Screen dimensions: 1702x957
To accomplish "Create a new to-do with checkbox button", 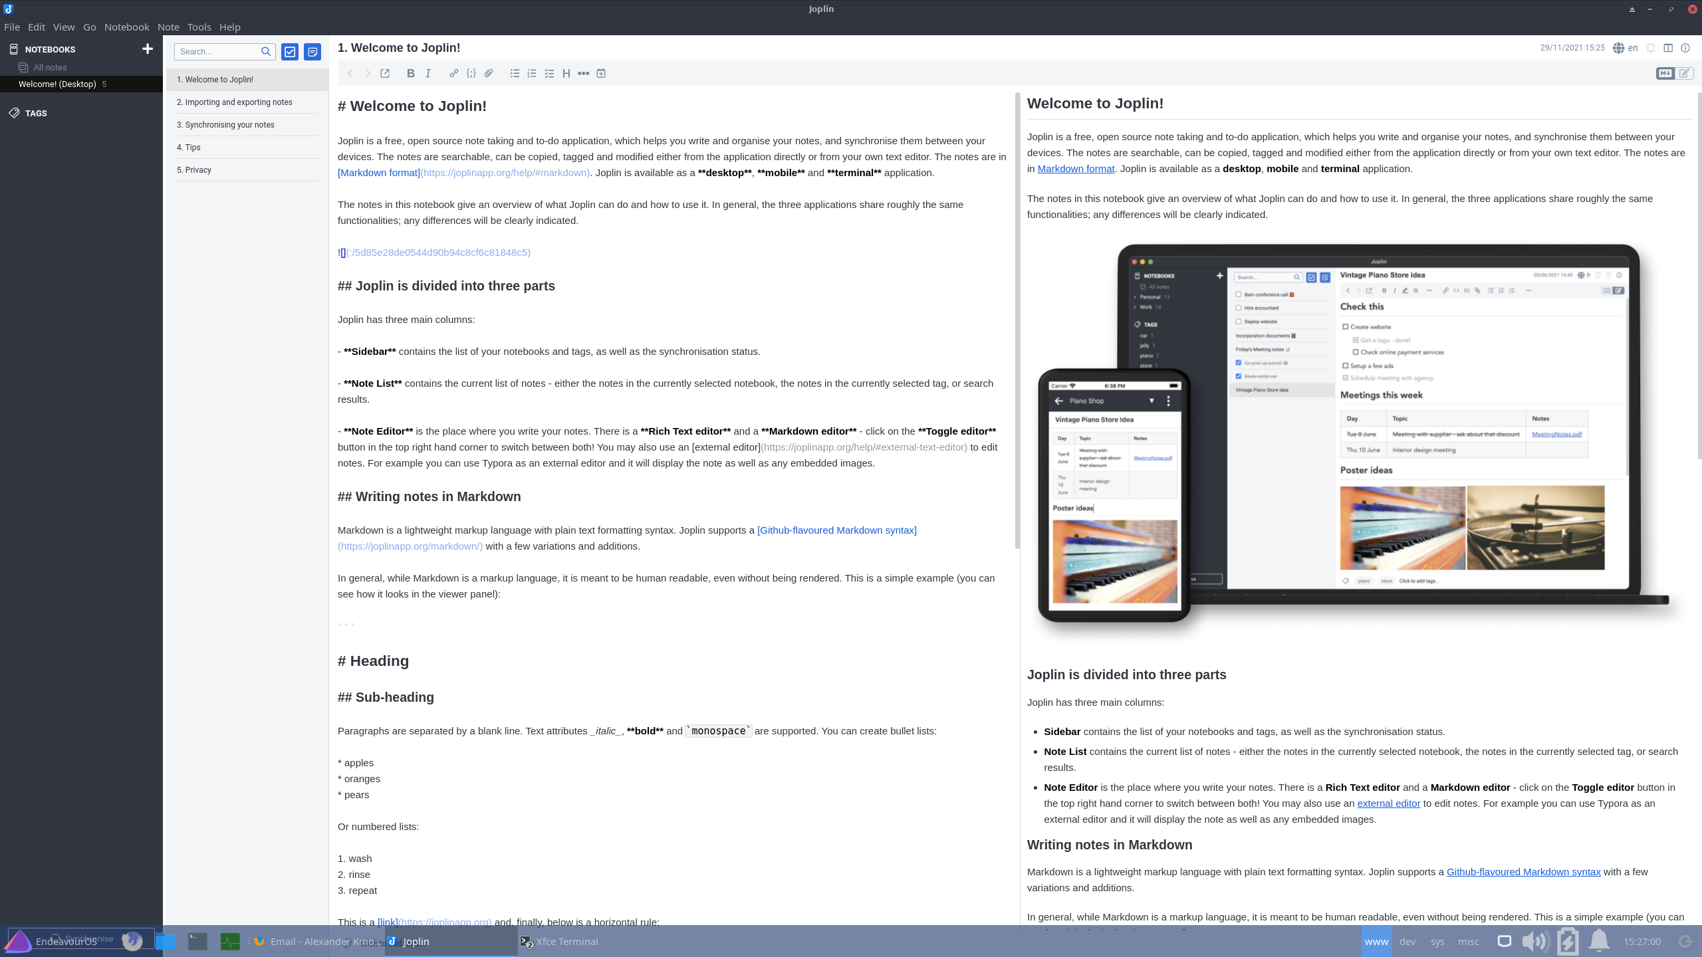I will tap(290, 52).
